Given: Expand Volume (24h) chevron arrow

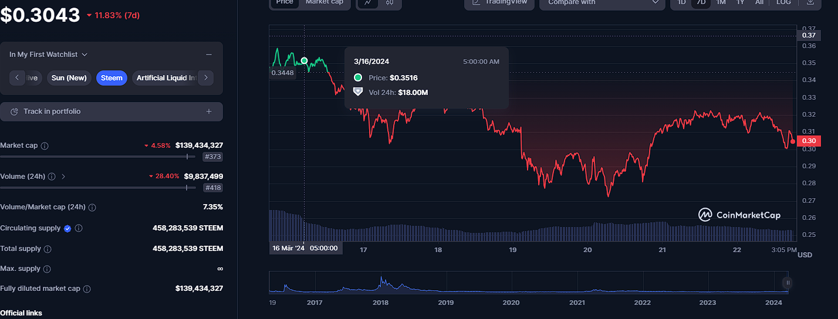Looking at the screenshot, I should (63, 177).
